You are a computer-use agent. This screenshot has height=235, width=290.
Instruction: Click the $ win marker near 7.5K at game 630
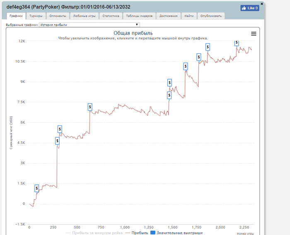point(90,107)
